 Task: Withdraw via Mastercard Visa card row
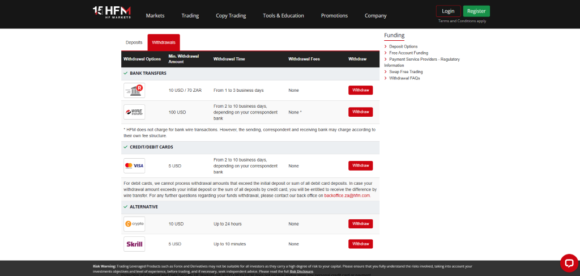coord(361,165)
